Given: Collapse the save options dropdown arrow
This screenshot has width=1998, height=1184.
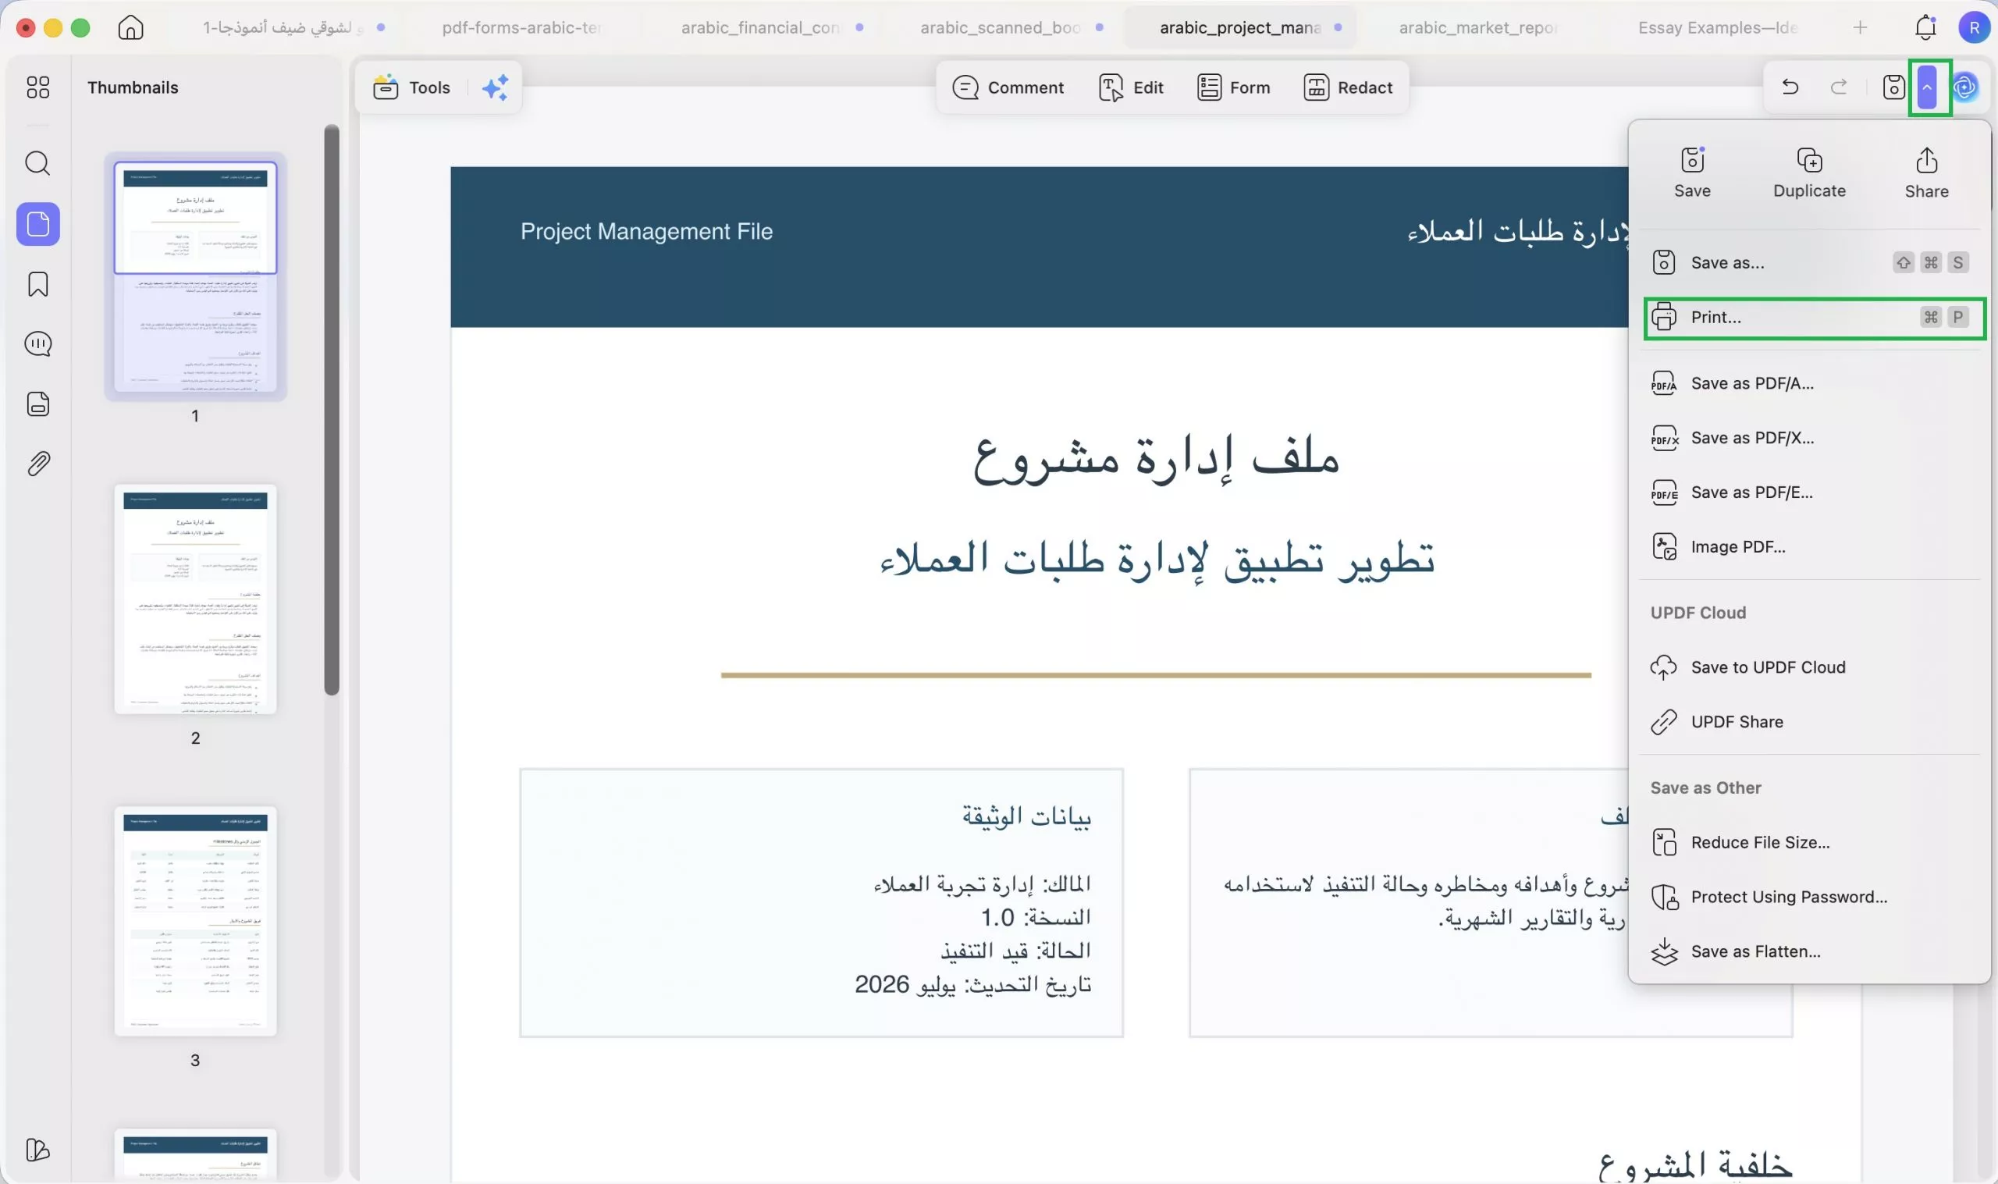Looking at the screenshot, I should pos(1927,87).
